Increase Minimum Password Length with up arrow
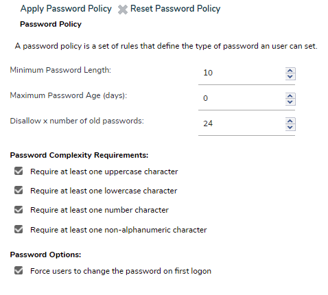The image size is (328, 295). click(290, 71)
